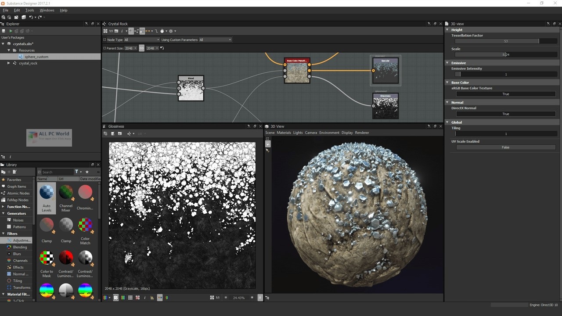Image resolution: width=562 pixels, height=316 pixels.
Task: Click the 2D view info icon
Action: point(145,298)
